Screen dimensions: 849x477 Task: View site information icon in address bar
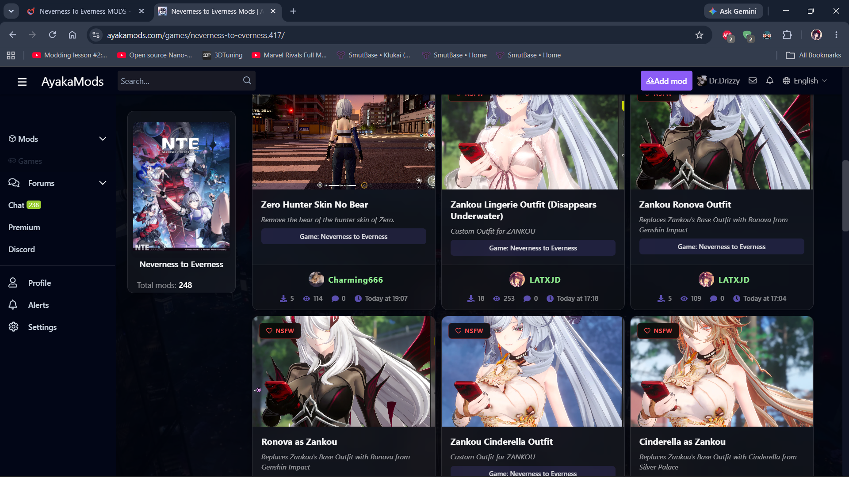click(96, 35)
